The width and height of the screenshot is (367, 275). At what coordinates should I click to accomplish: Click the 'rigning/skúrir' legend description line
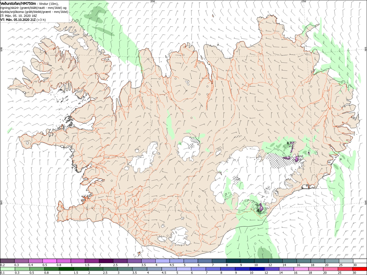pos(34,8)
